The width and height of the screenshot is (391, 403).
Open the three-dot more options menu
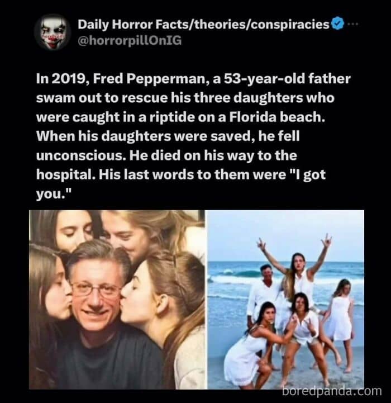pos(352,24)
